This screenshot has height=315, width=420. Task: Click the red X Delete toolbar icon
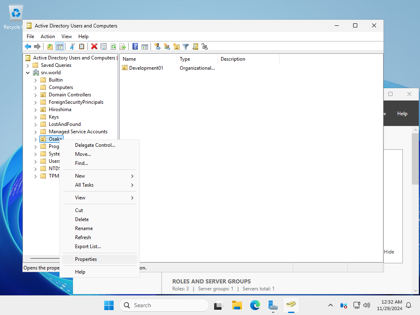94,47
